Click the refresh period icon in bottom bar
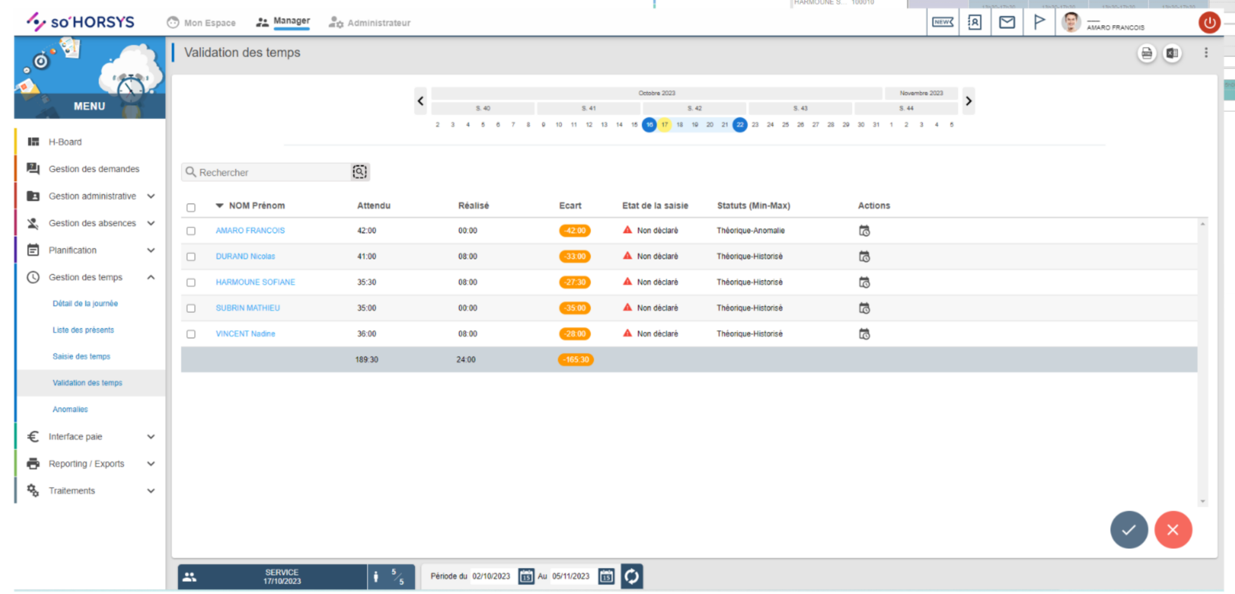Viewport: 1235px width, 594px height. (631, 577)
